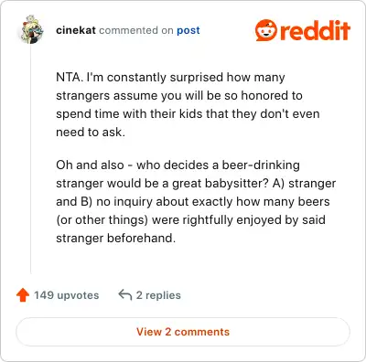Click the line starting with "Oh and also"
Viewport: 366px width, 362px height.
pos(178,165)
